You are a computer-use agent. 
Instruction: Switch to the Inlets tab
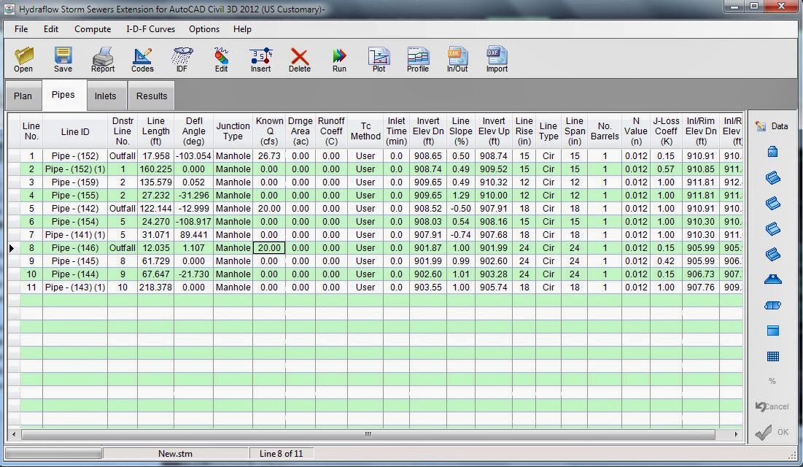coord(105,96)
